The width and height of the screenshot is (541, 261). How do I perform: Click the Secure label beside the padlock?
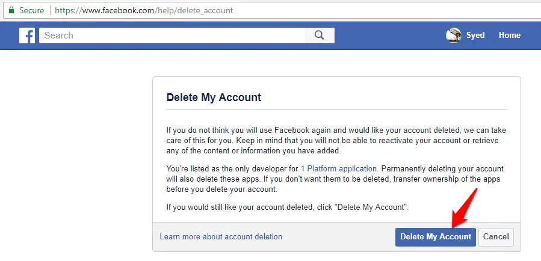pos(31,10)
